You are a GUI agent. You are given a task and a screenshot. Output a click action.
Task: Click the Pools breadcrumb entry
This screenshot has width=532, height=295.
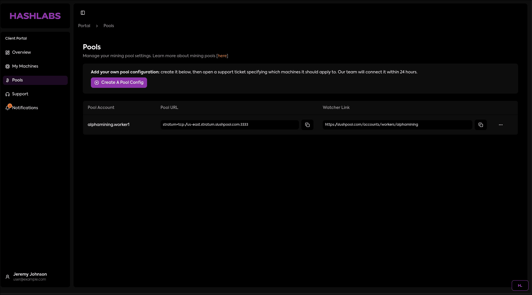109,26
